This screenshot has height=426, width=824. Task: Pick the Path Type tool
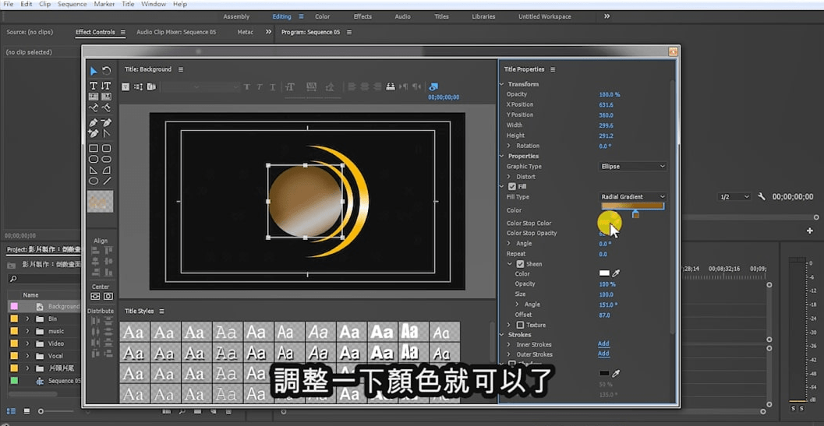tap(94, 107)
